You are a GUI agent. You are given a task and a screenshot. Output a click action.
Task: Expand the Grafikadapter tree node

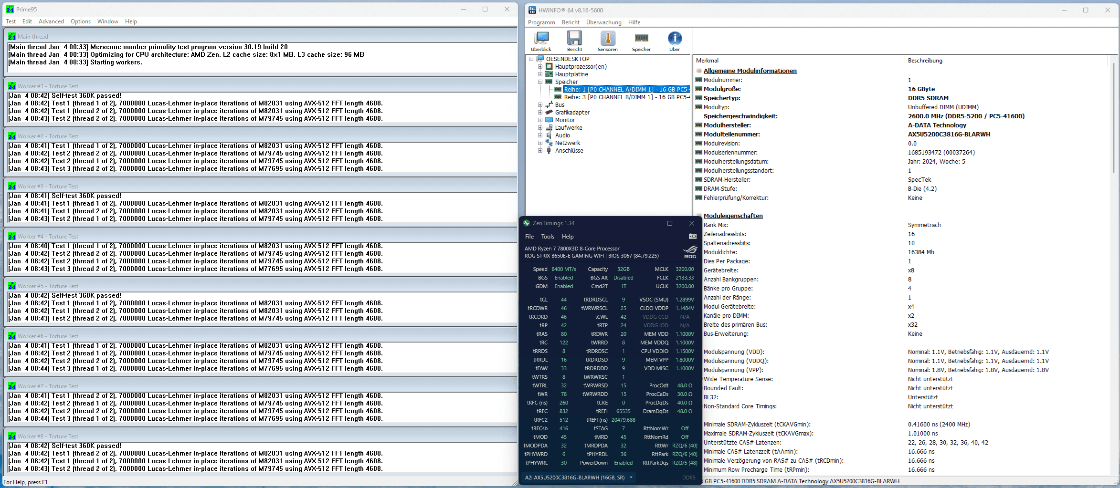click(540, 113)
